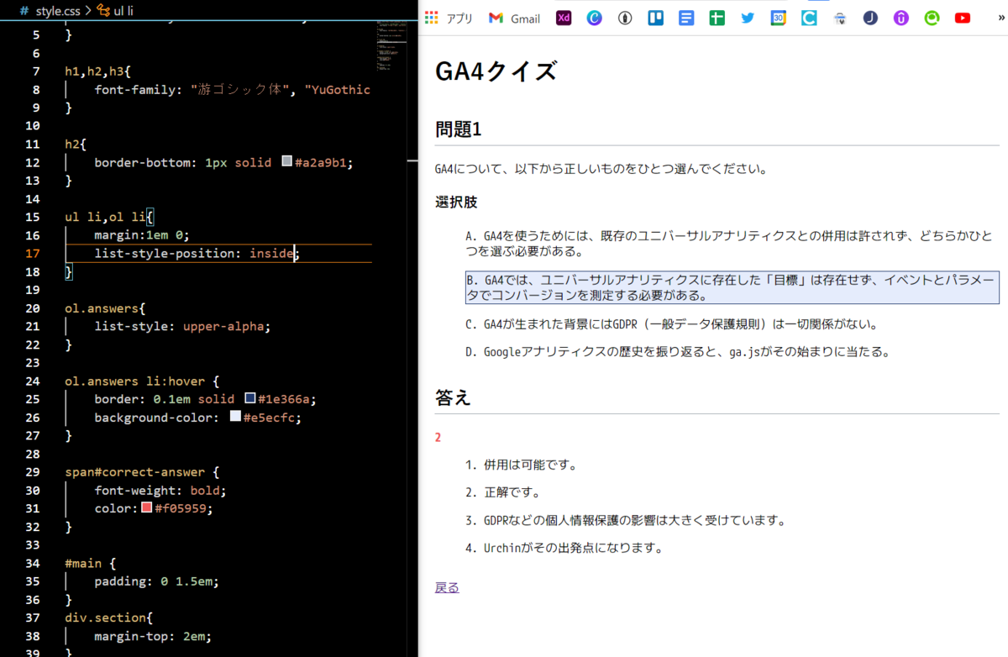Open the green circle bookmark icon
Image resolution: width=1008 pixels, height=657 pixels.
(932, 18)
